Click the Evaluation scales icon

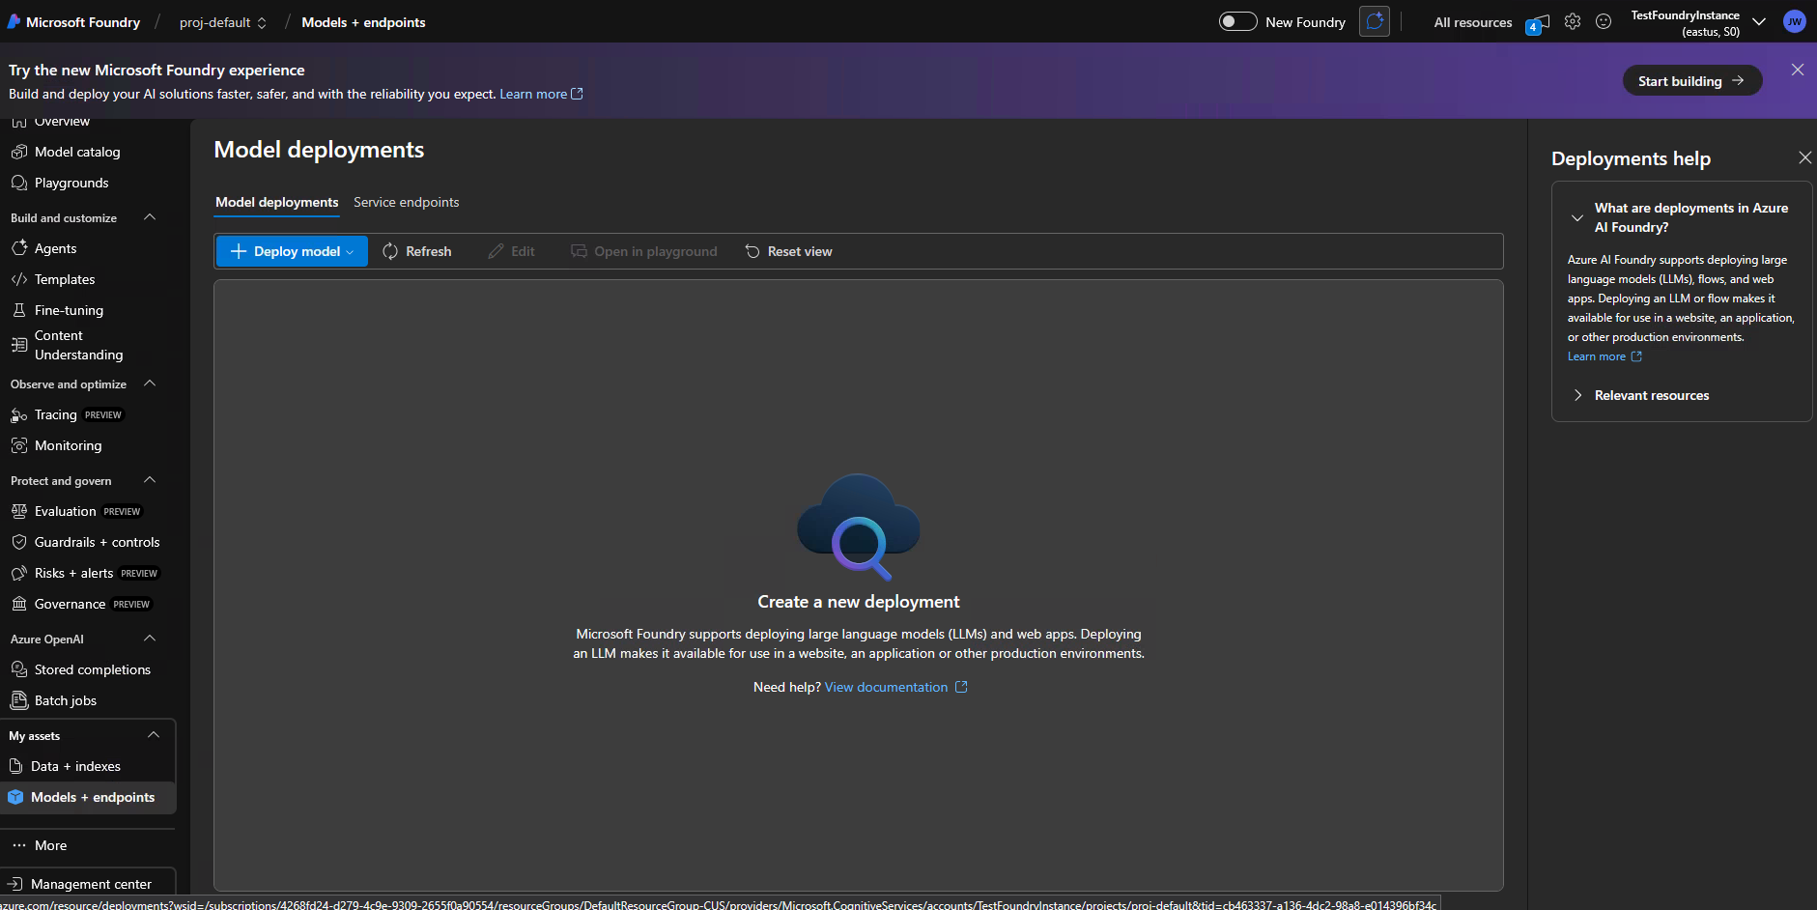point(19,511)
